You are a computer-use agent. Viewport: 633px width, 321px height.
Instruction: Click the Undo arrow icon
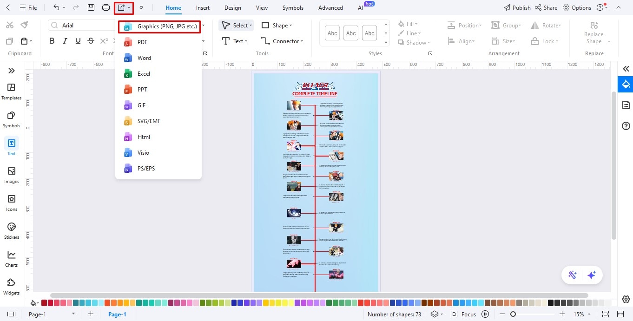[x=56, y=7]
